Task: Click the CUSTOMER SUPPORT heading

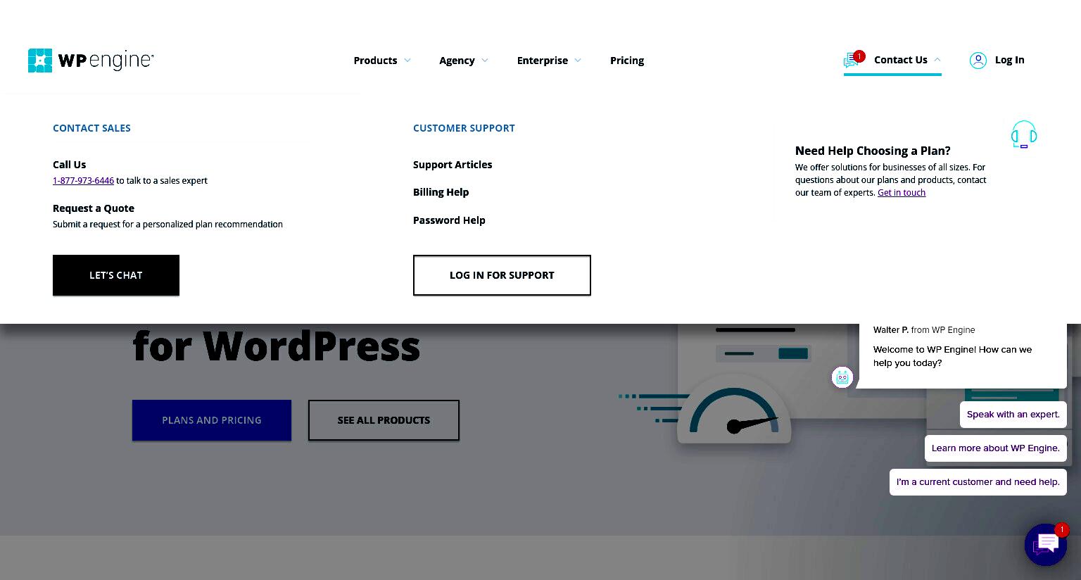Action: pyautogui.click(x=464, y=128)
